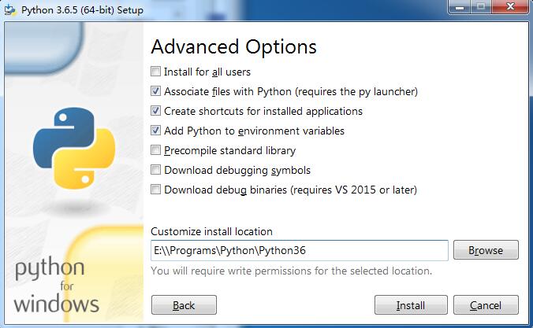Open the Browse folder dialog
The height and width of the screenshot is (328, 533).
click(486, 250)
